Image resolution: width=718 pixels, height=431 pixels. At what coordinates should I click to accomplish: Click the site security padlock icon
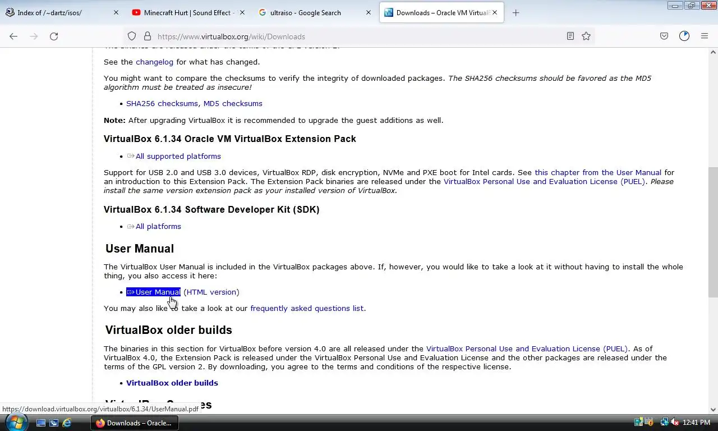pyautogui.click(x=148, y=36)
